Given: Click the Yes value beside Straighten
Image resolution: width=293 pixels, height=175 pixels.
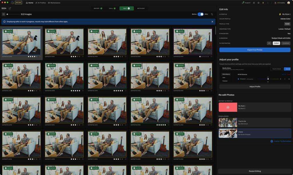Looking at the screenshot, I should (x=289, y=34).
